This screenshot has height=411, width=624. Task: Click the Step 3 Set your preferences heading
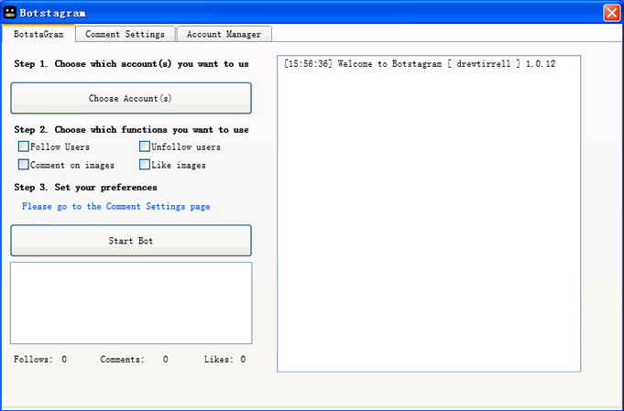(x=85, y=188)
